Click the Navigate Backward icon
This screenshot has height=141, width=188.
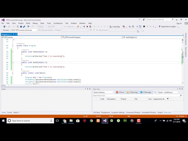pos(4,27)
